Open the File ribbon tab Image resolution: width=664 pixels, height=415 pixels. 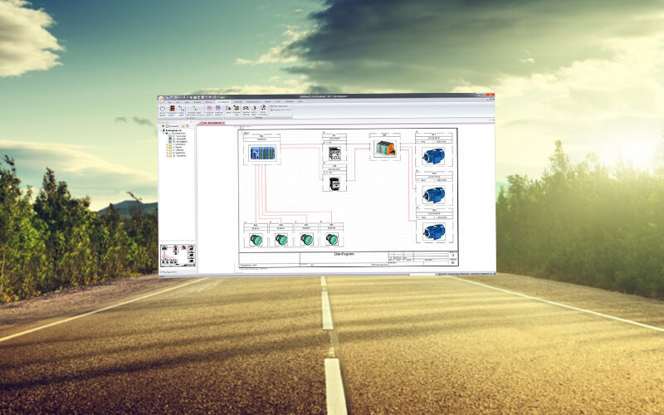click(x=169, y=102)
